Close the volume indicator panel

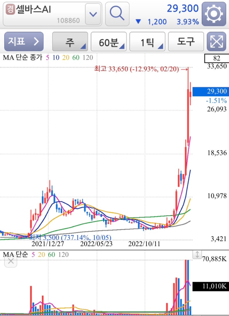click(11, 262)
